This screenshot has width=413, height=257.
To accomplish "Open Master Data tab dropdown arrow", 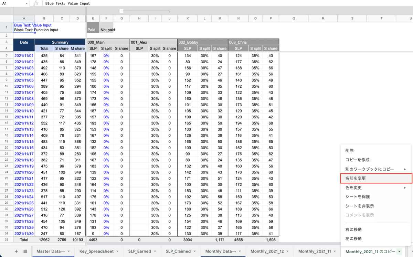I will coord(69,251).
